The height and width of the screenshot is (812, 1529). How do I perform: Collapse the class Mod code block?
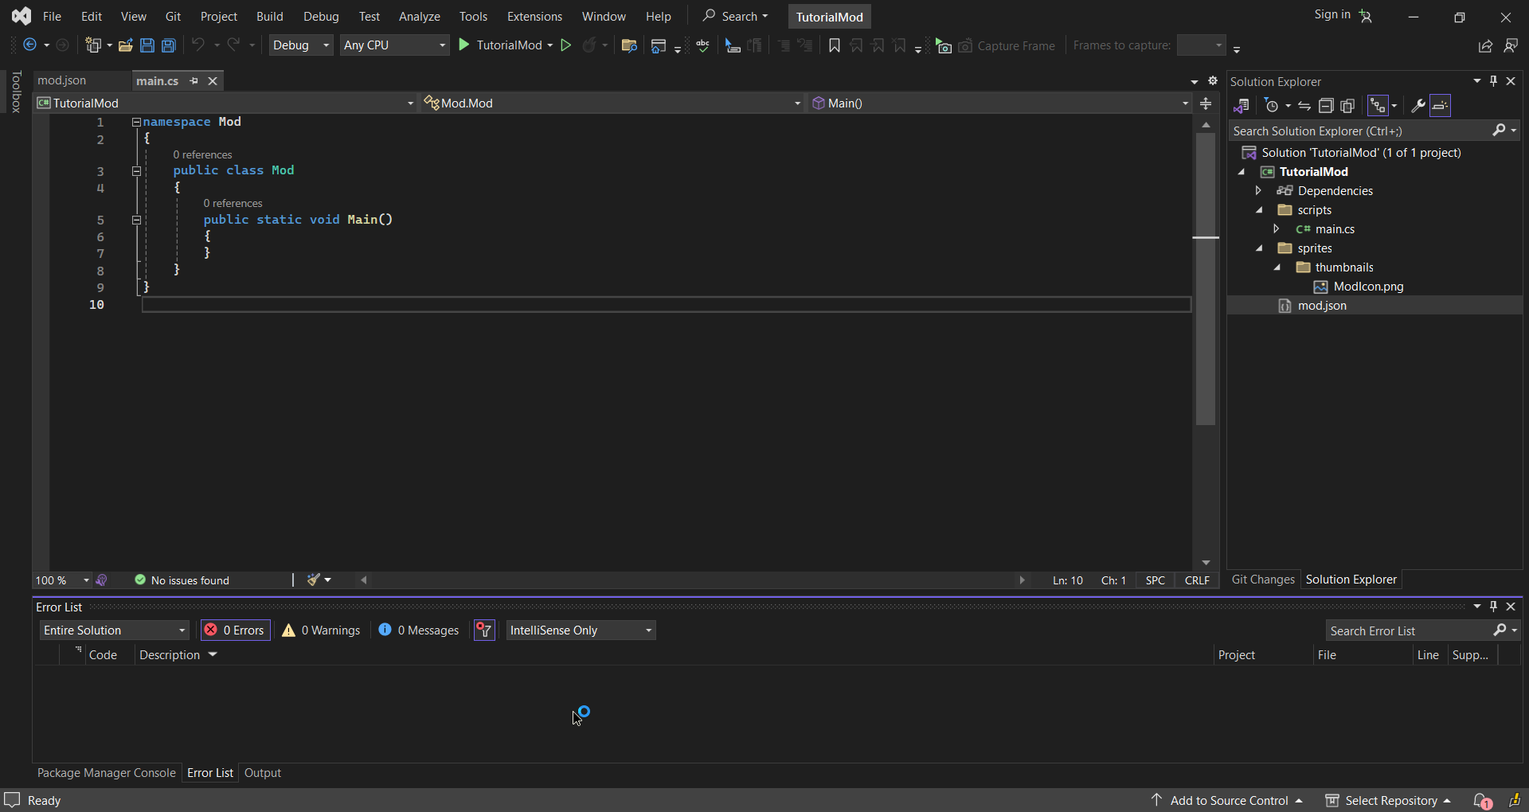[x=136, y=171]
